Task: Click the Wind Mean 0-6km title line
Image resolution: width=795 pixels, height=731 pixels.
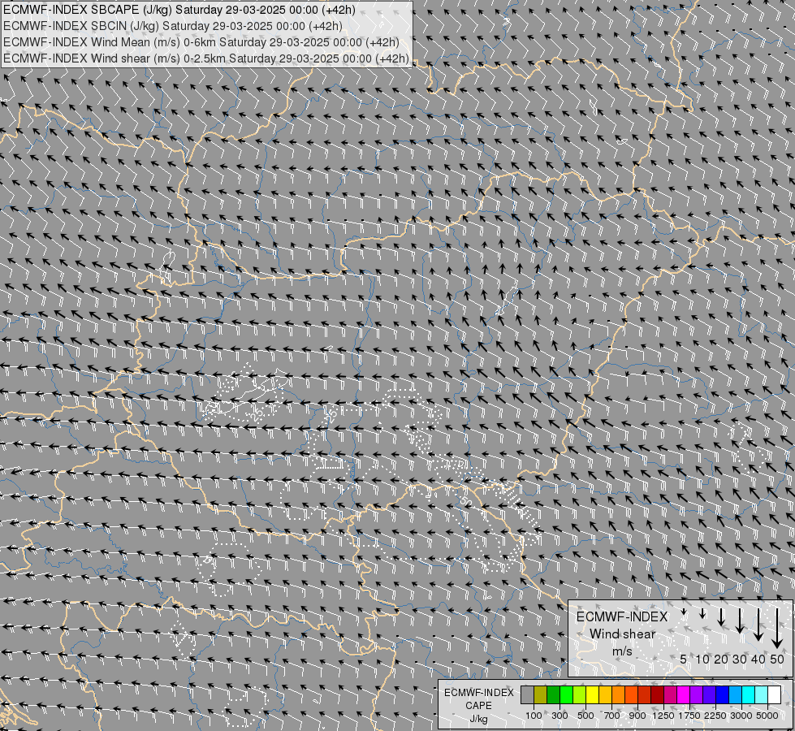Action: (x=201, y=42)
